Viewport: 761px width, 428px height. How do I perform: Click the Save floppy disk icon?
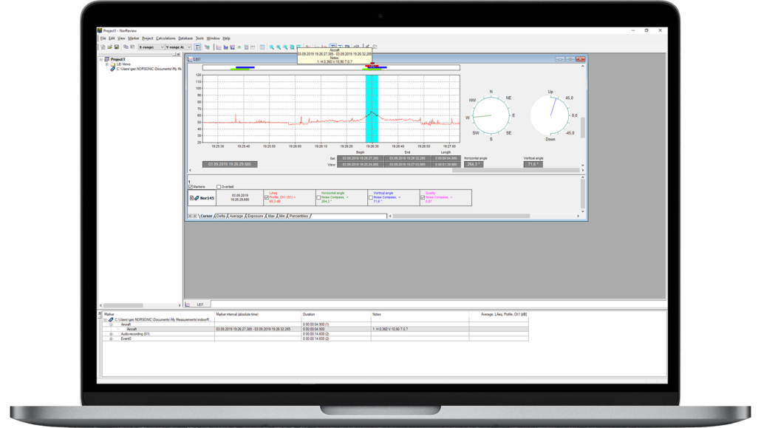(x=117, y=47)
